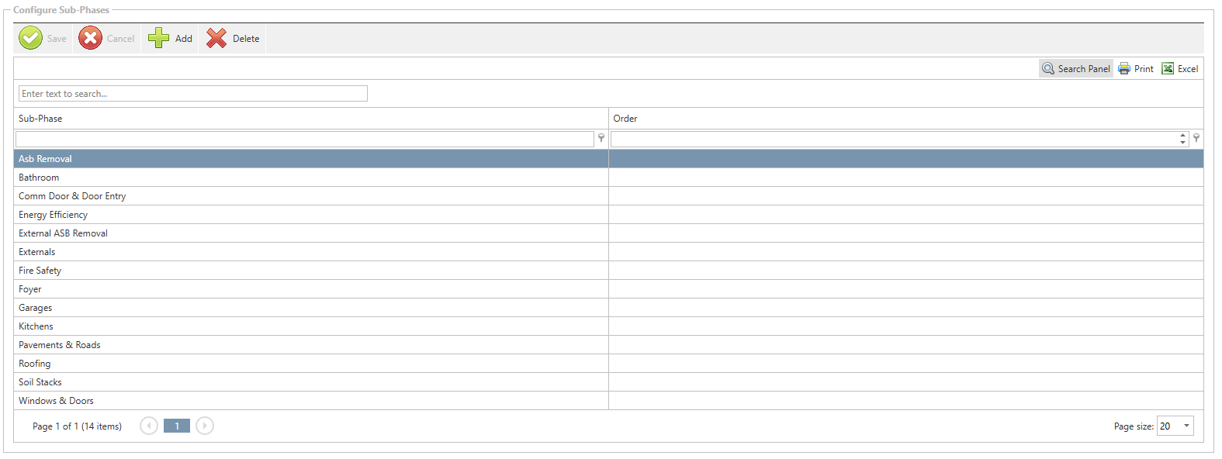Open the Order column filter icon
The image size is (1222, 459).
(1196, 138)
